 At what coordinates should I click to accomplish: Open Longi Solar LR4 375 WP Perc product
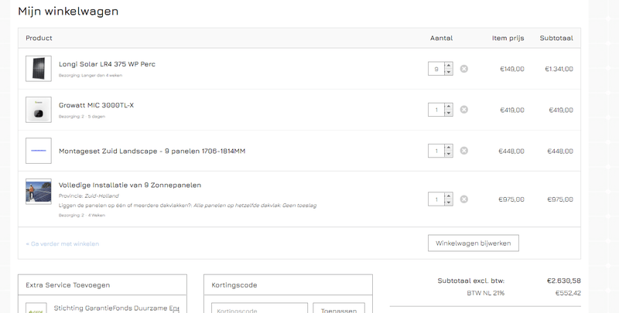tap(107, 64)
